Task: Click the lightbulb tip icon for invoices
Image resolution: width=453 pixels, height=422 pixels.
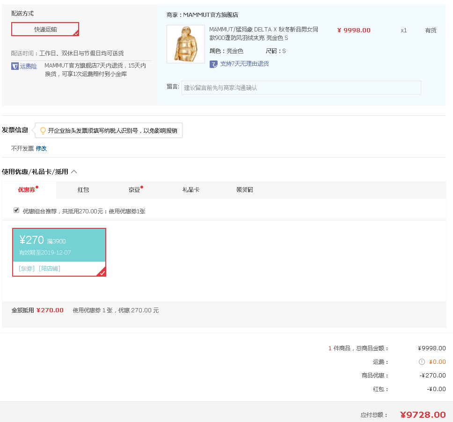Action: click(x=43, y=130)
